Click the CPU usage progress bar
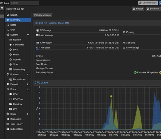 click(77, 32)
